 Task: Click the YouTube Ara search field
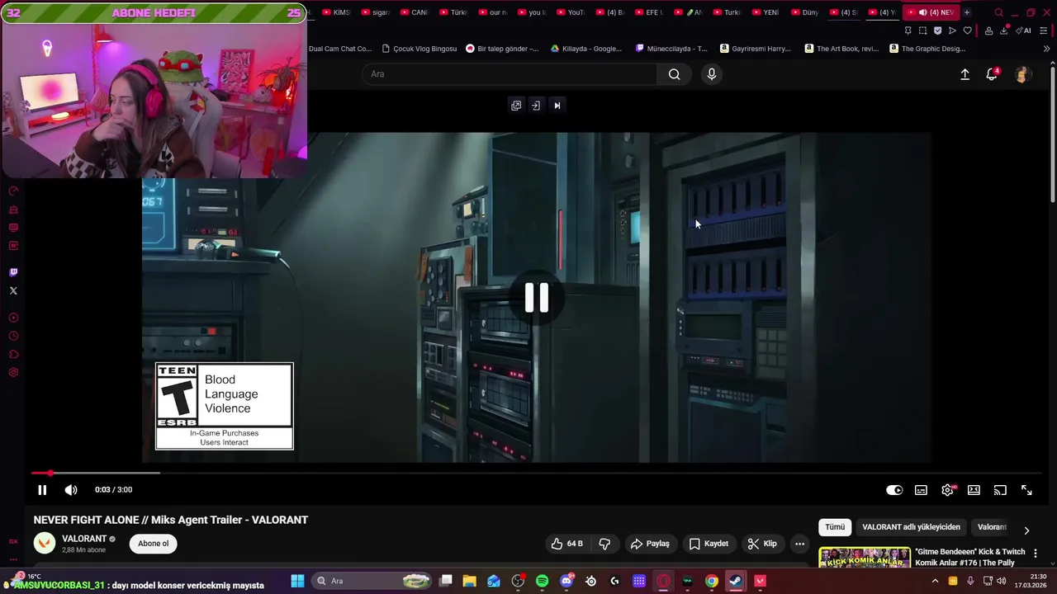(x=509, y=74)
